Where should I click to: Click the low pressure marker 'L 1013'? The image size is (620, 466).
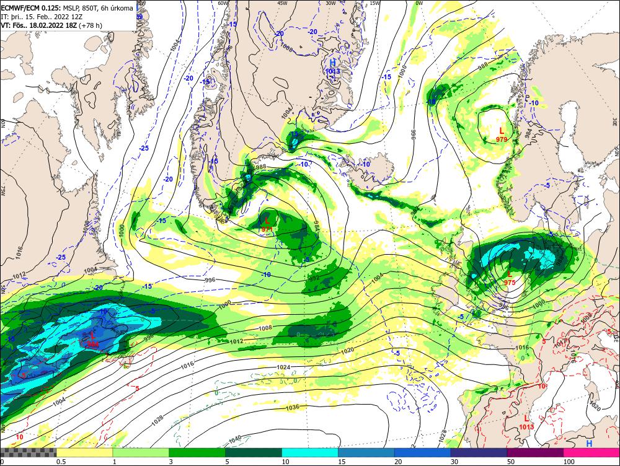(526, 422)
